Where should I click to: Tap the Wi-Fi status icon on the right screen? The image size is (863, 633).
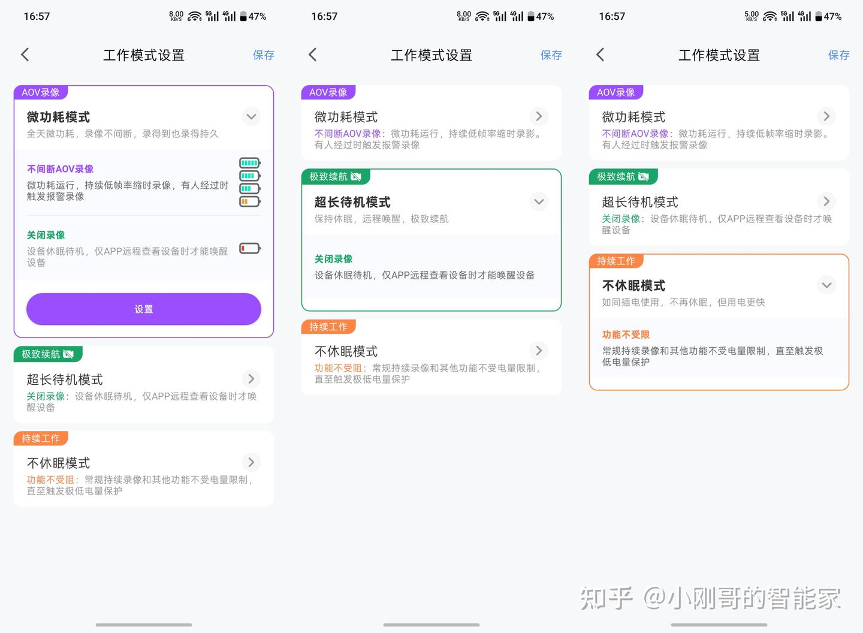coord(770,16)
